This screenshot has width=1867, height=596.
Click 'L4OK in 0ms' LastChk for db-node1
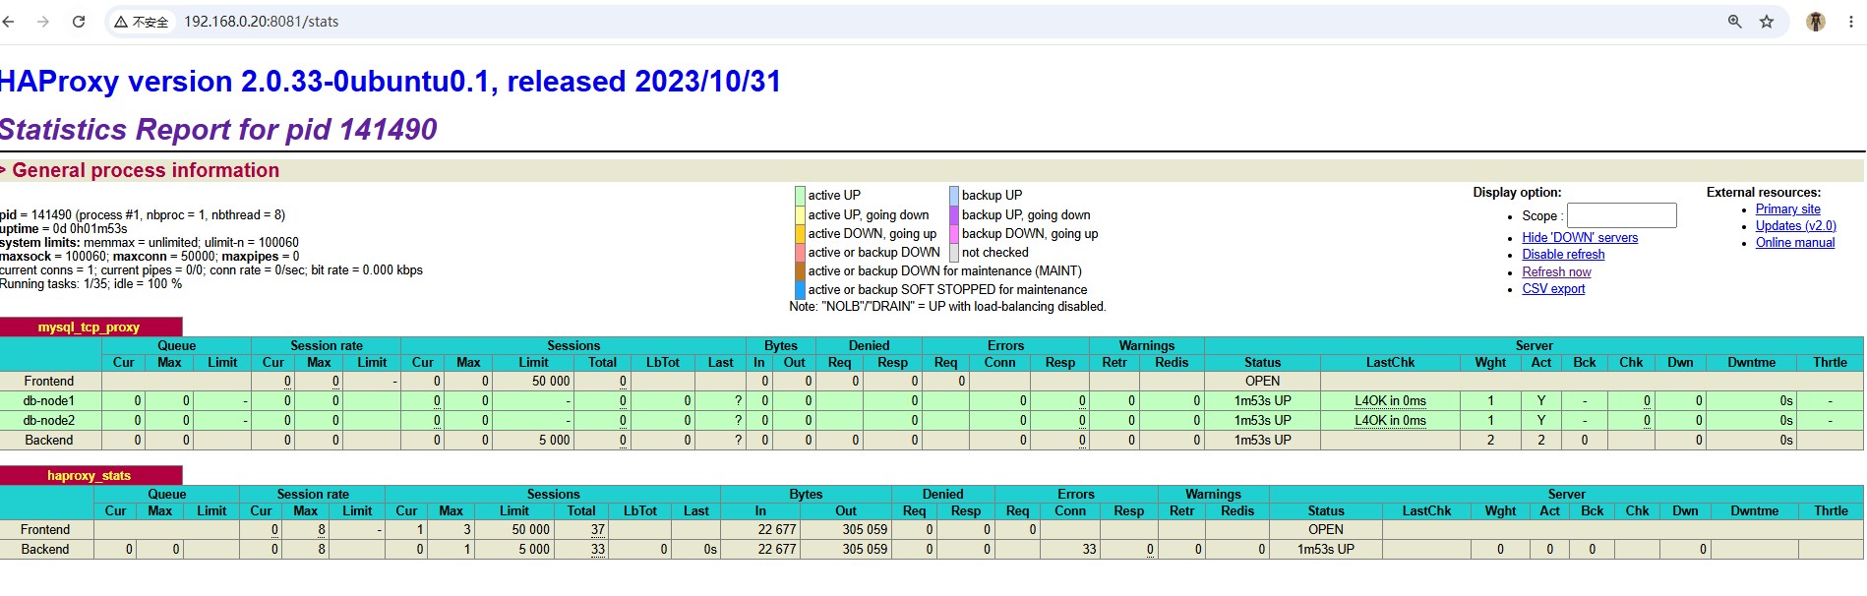(1390, 401)
